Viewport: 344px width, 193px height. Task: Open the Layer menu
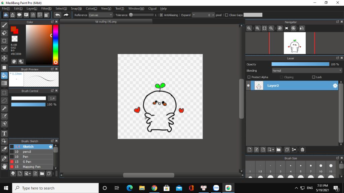pos(32,8)
